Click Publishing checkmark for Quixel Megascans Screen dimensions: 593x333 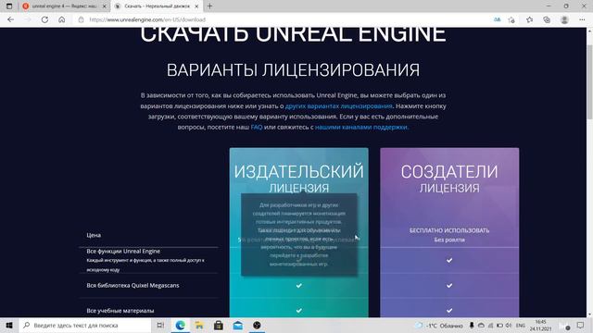[x=298, y=286]
